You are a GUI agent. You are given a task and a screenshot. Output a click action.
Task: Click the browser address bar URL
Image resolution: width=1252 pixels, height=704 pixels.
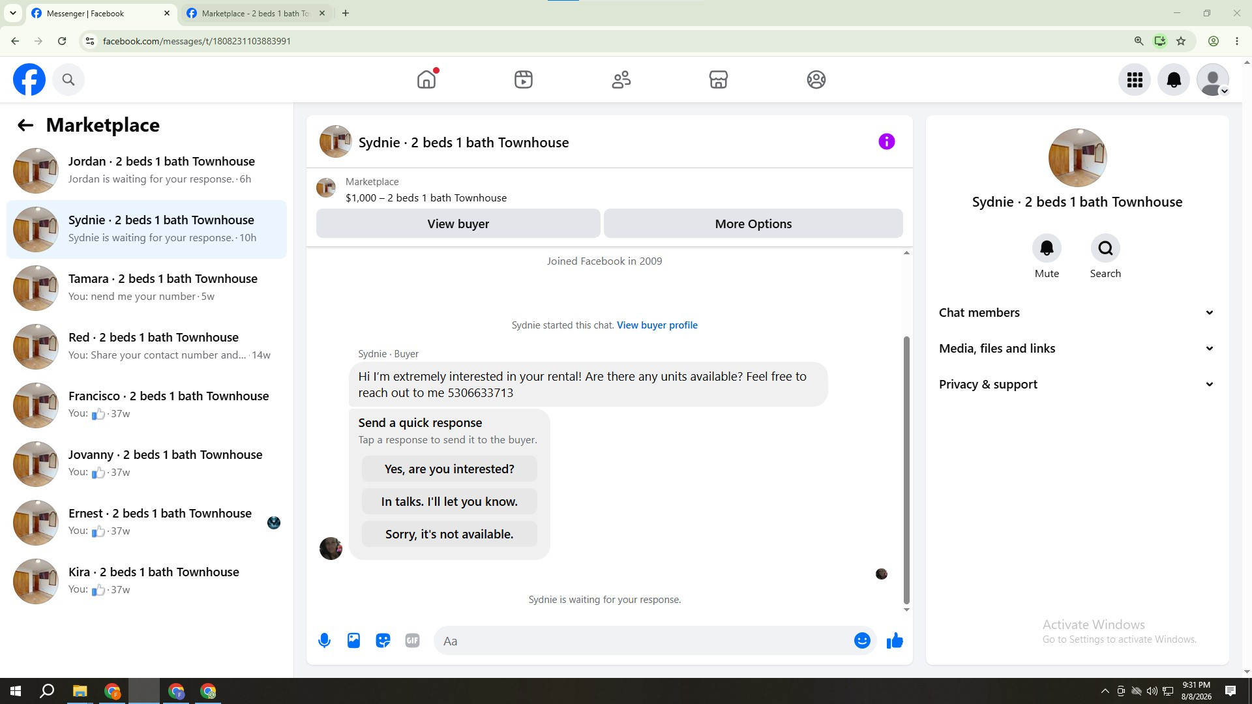197,41
